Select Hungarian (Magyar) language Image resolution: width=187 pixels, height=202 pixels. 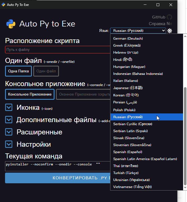[x=147, y=67]
